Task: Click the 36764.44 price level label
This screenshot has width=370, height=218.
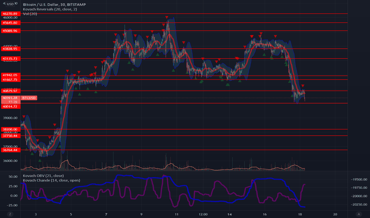Action: click(11, 150)
